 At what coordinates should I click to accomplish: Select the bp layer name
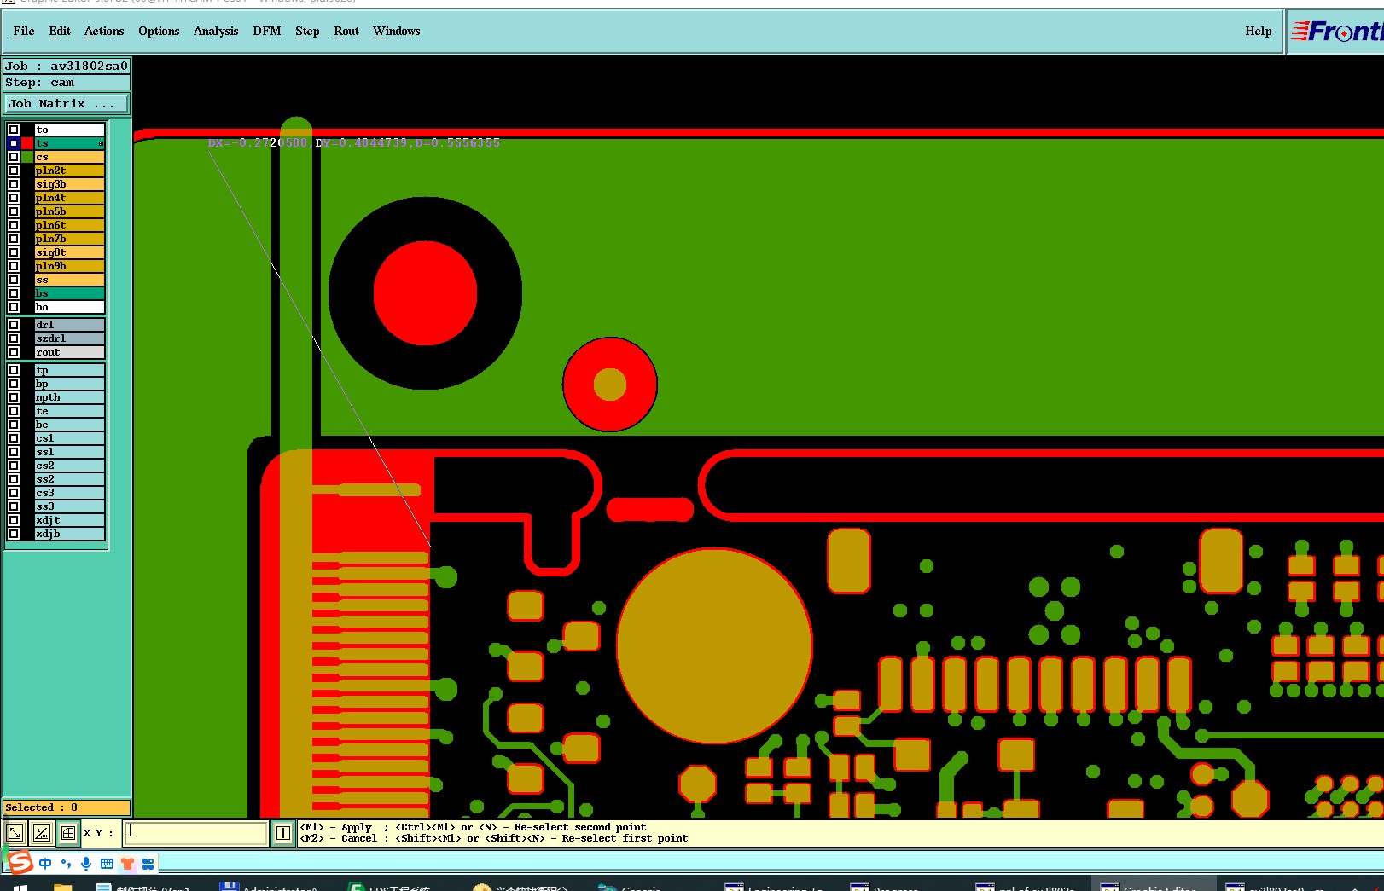[x=70, y=384]
